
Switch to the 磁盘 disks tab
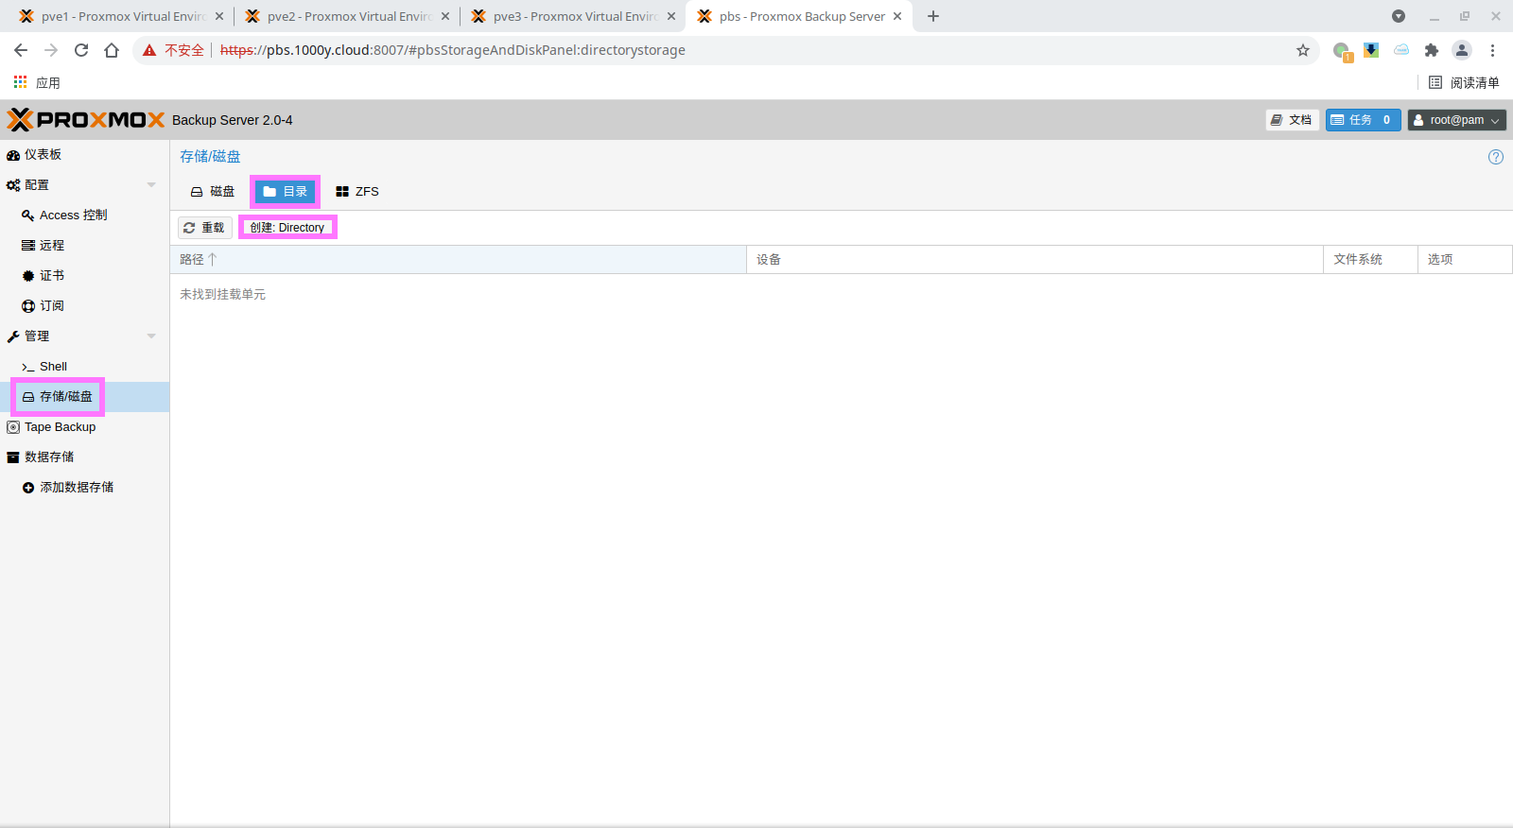point(213,192)
